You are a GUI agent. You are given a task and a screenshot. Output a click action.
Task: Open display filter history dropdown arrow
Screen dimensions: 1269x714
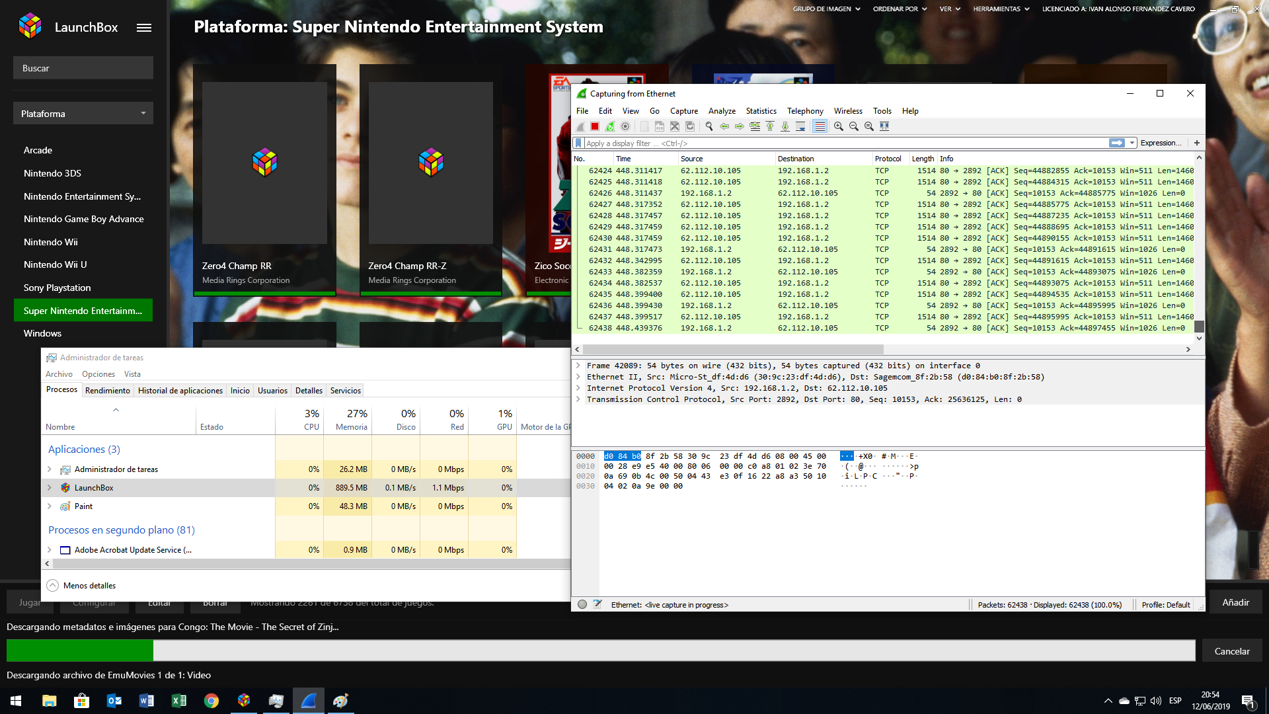point(1132,143)
